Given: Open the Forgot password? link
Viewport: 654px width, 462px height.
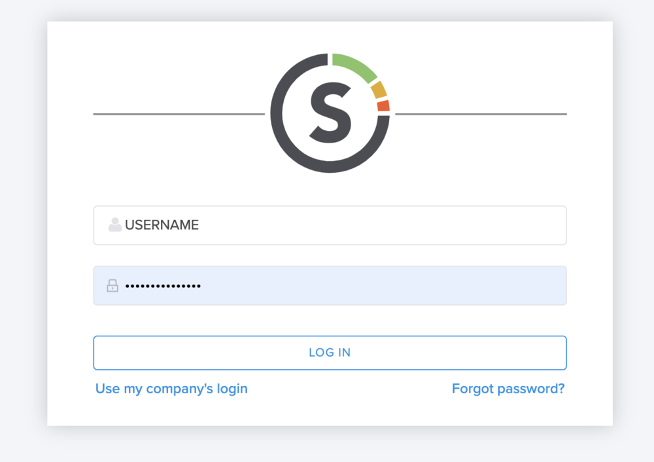Looking at the screenshot, I should (508, 389).
